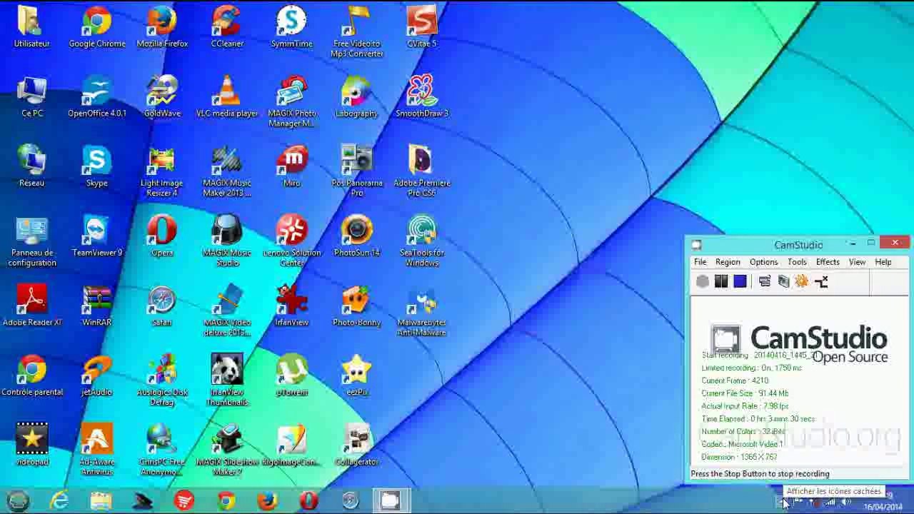914x514 pixels.
Task: Open the Effects menu in CamStudio
Action: 828,262
